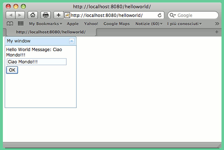Close My window with its X button
Screen dimensions: 224x150
[72, 41]
